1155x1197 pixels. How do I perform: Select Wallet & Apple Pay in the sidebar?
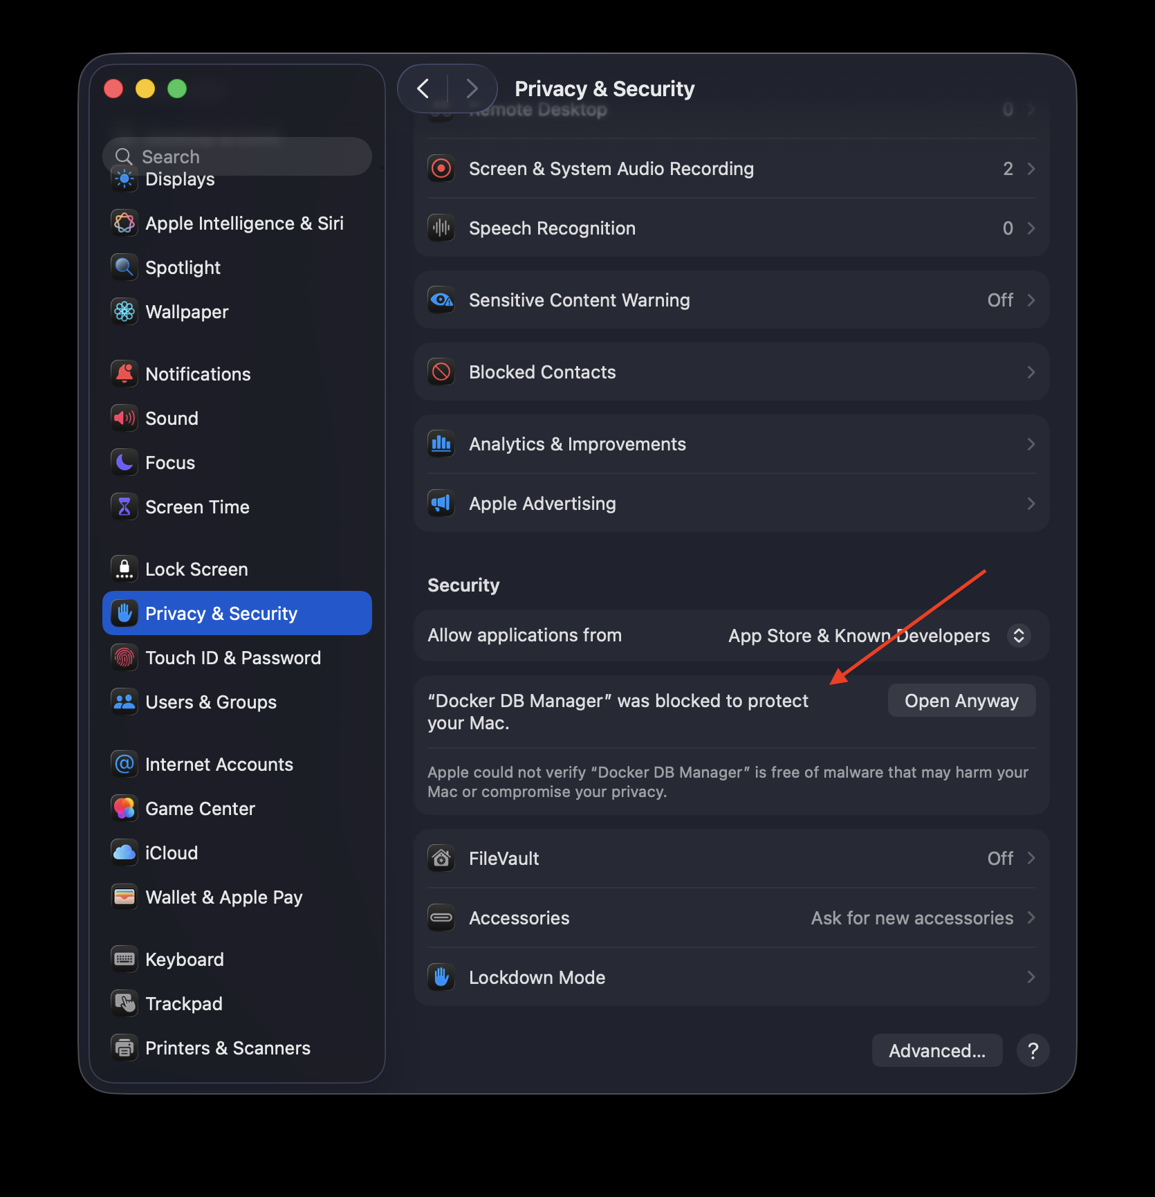pyautogui.click(x=207, y=897)
